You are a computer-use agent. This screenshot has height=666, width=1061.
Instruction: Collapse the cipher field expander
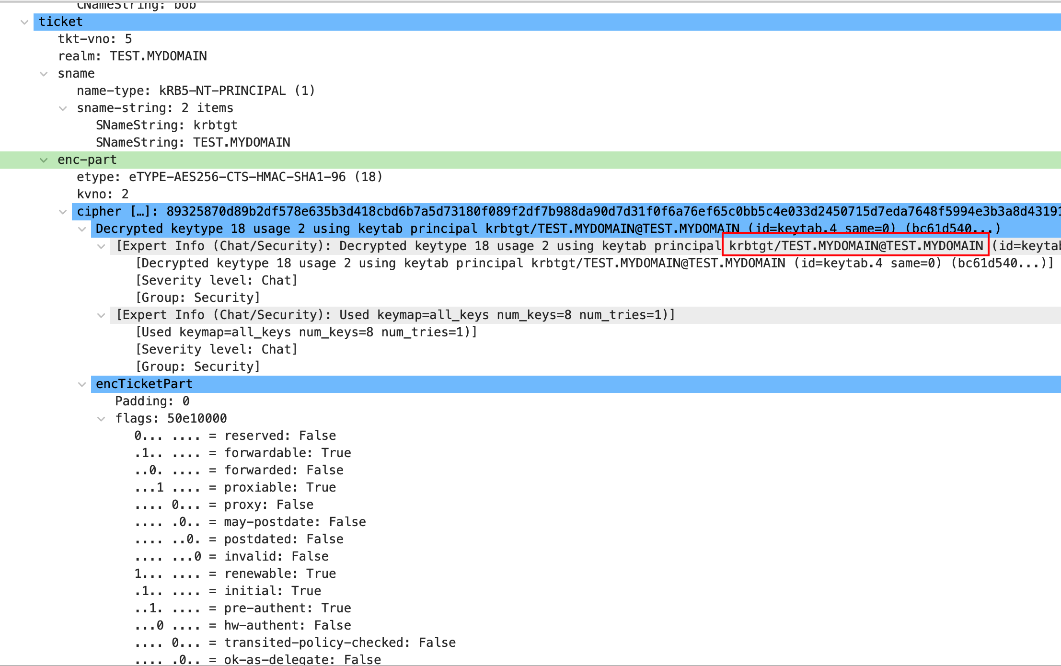(x=63, y=212)
